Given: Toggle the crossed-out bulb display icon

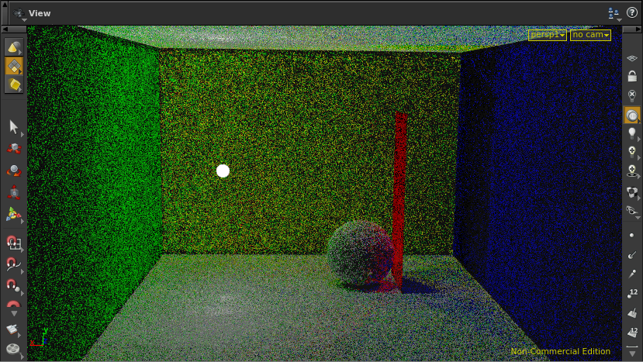Looking at the screenshot, I should click(x=632, y=96).
